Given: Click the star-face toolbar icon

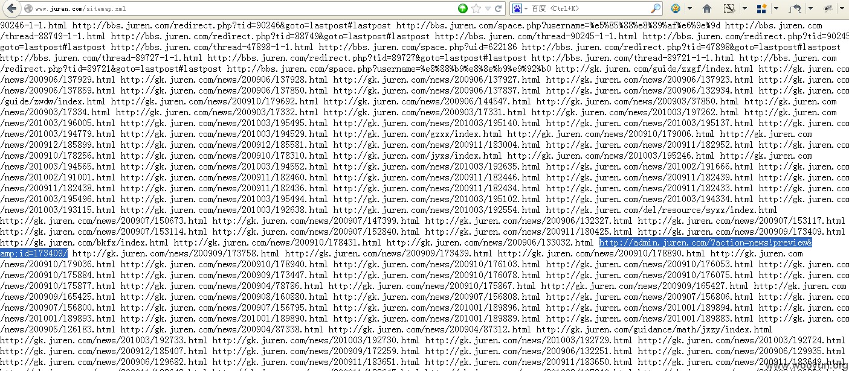Looking at the screenshot, I should tap(676, 8).
